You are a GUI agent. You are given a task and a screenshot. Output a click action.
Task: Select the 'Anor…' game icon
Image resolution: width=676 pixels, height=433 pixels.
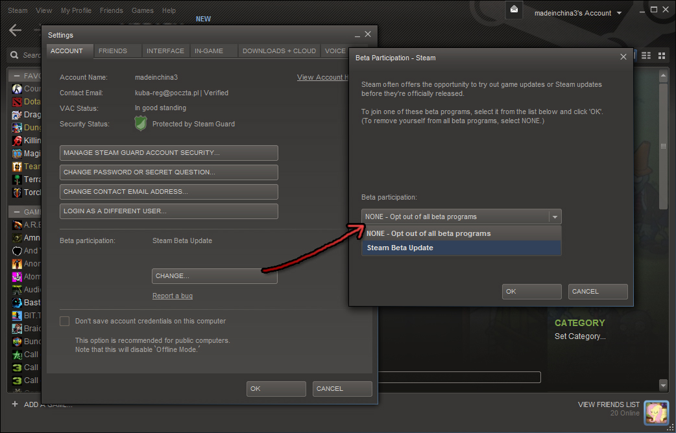17,264
